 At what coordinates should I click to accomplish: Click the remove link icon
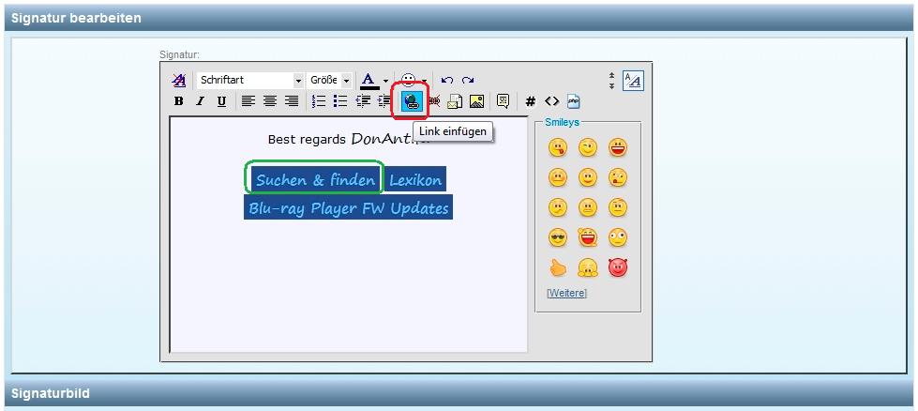(x=434, y=101)
